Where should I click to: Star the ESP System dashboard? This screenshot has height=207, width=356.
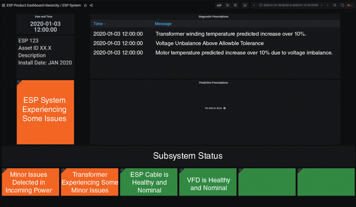pos(85,5)
